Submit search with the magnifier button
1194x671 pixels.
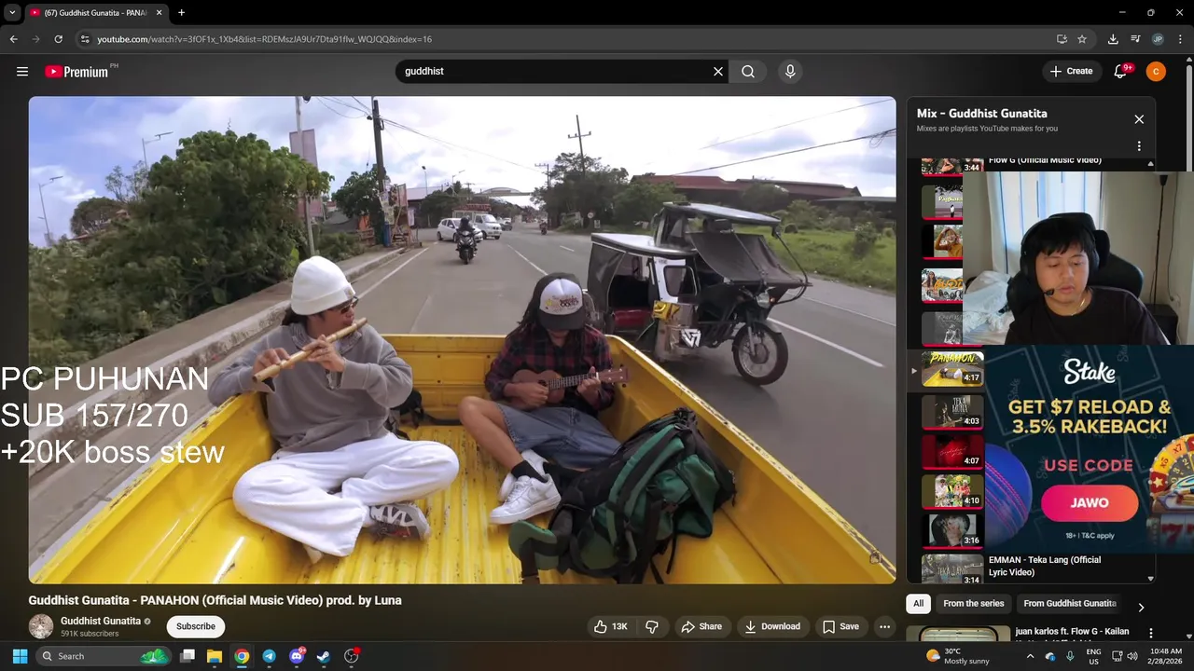coord(748,71)
